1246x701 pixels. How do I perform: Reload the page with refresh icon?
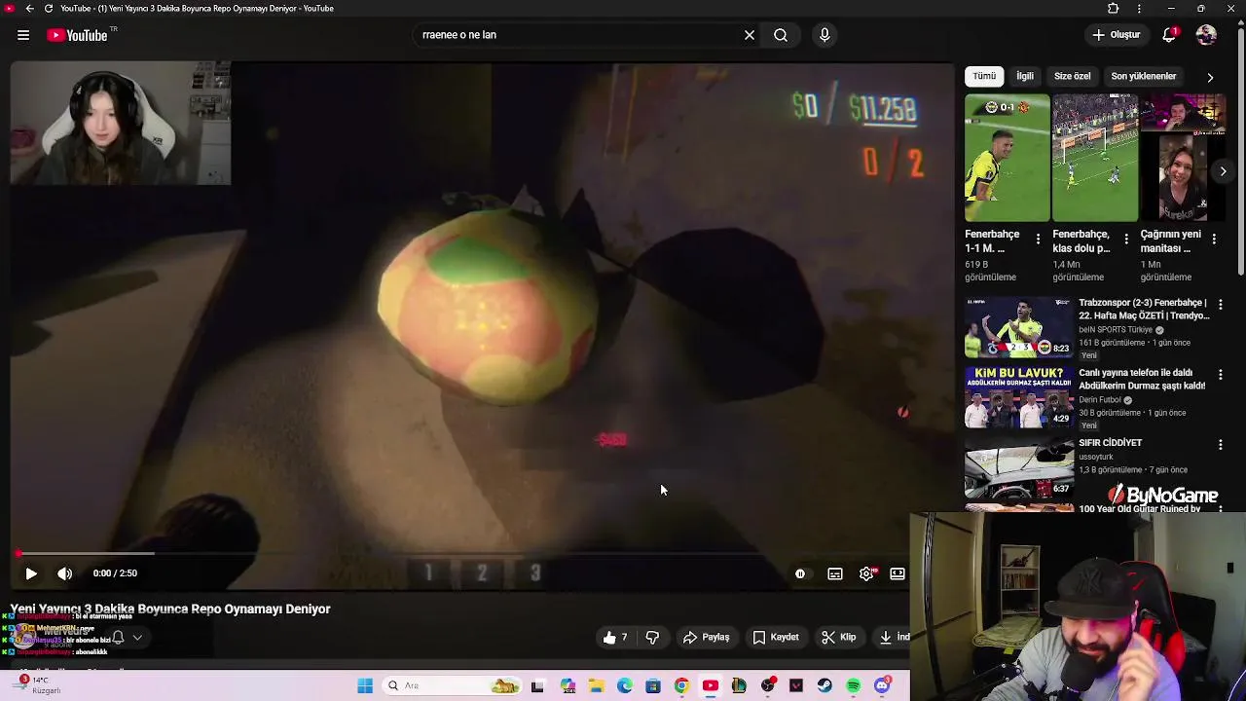(49, 8)
